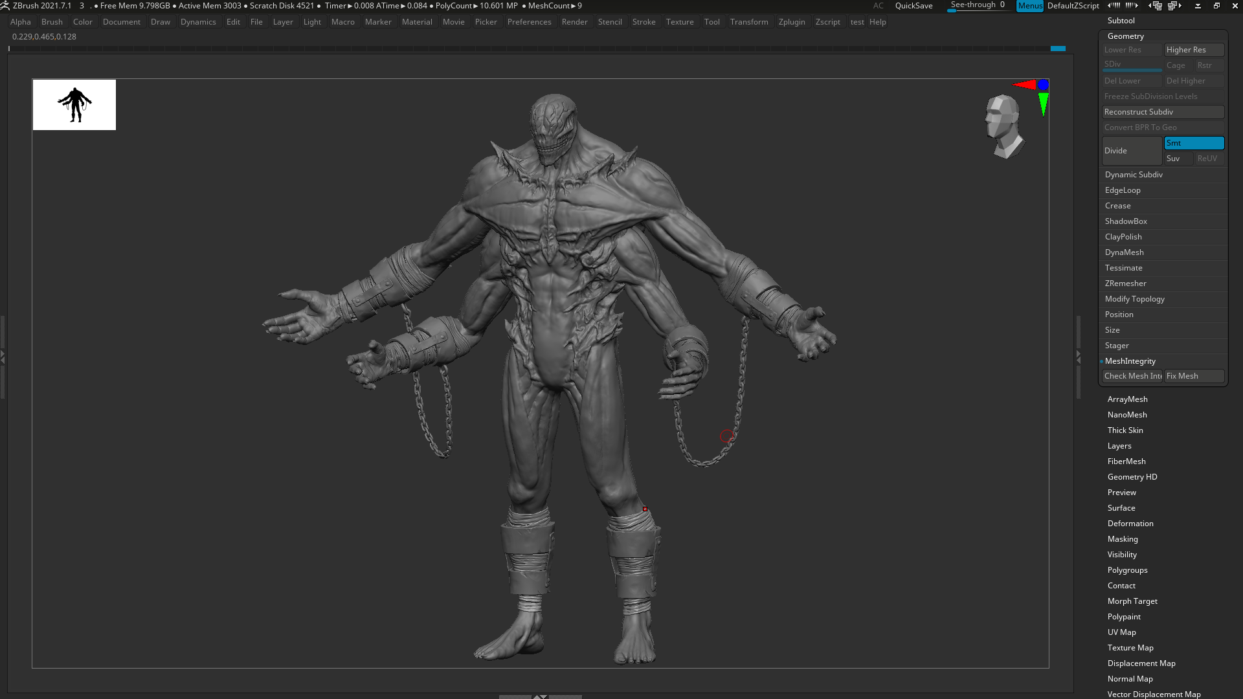Screen dimensions: 1243x699
Task: Click the ZBrush logo icon
Action: (5, 6)
